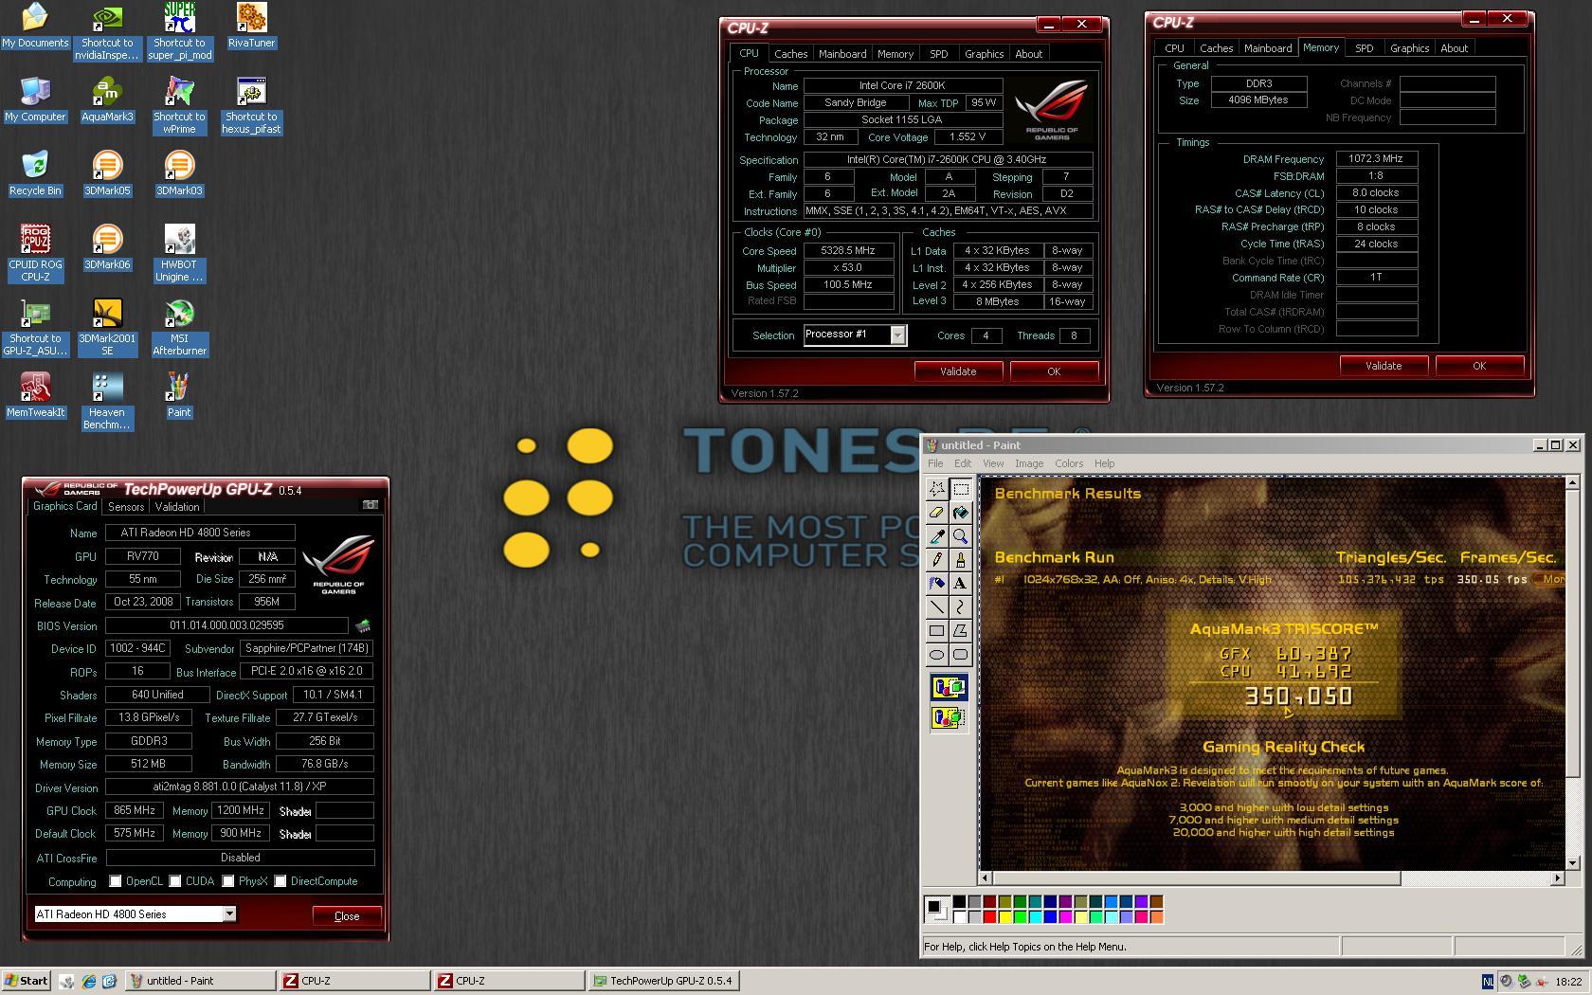Select the Airbrush spray tool
1592x995 pixels.
936,584
